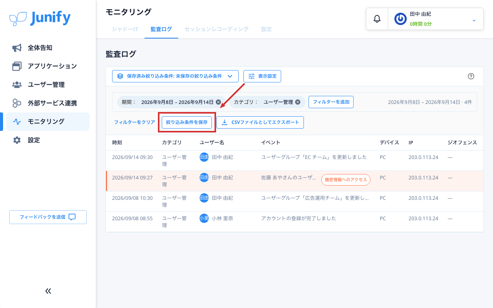Click フィードバックを送信 button
The image size is (493, 308).
48,217
